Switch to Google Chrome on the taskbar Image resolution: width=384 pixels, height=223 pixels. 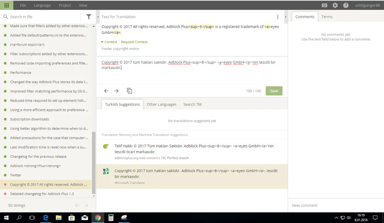coord(98,218)
